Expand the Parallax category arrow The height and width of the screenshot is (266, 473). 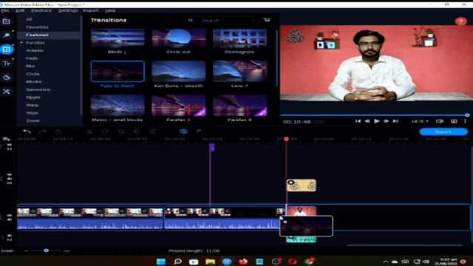coord(21,43)
